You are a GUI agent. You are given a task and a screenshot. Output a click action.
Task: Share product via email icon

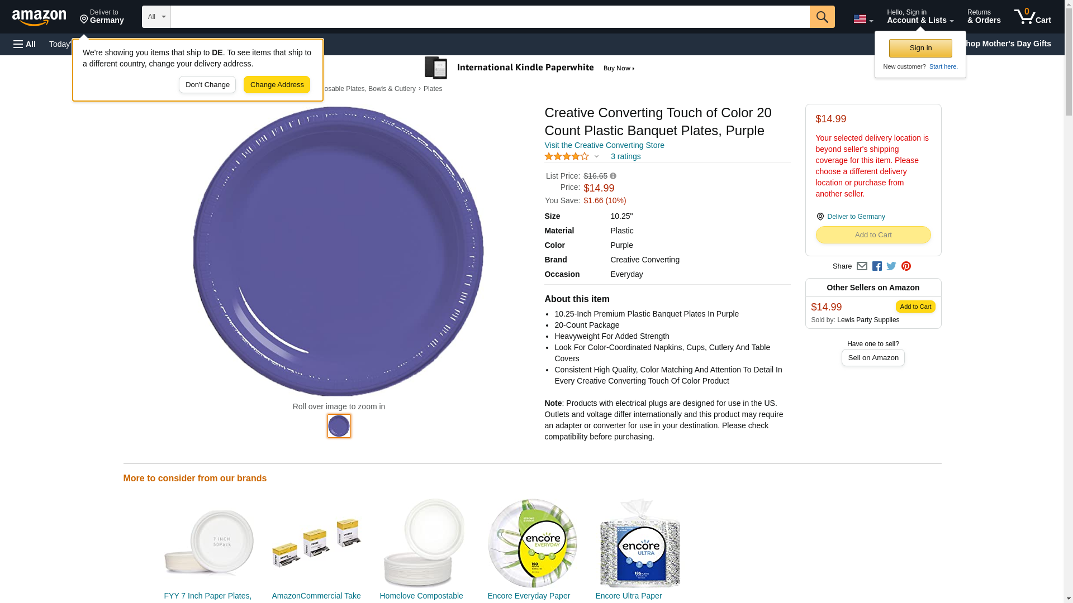point(862,266)
